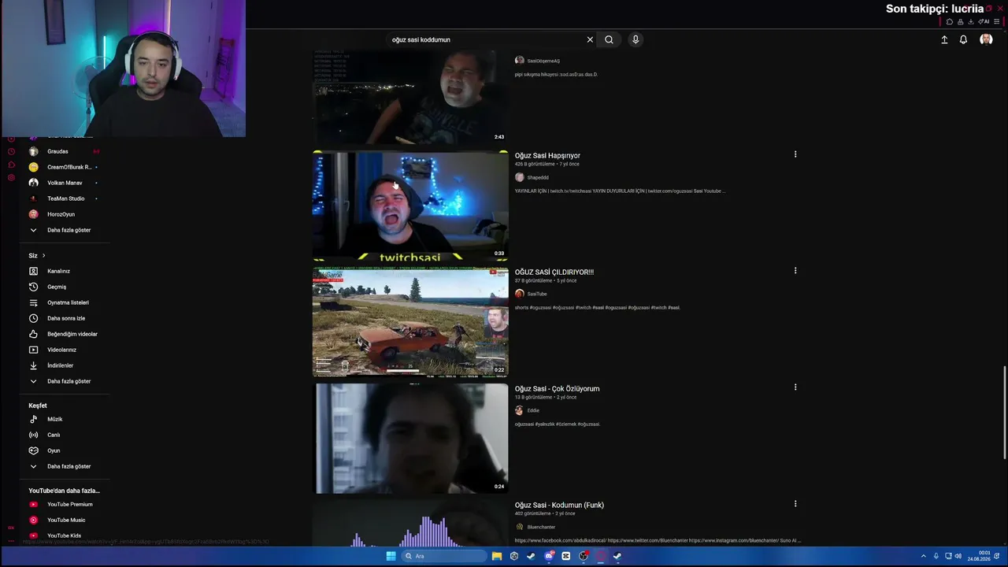Clear the search box with the X

tap(590, 39)
